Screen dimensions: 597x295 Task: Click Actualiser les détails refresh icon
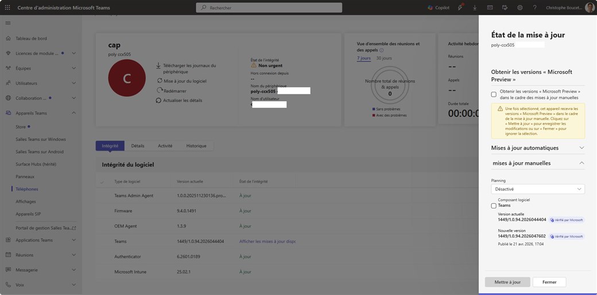159,100
